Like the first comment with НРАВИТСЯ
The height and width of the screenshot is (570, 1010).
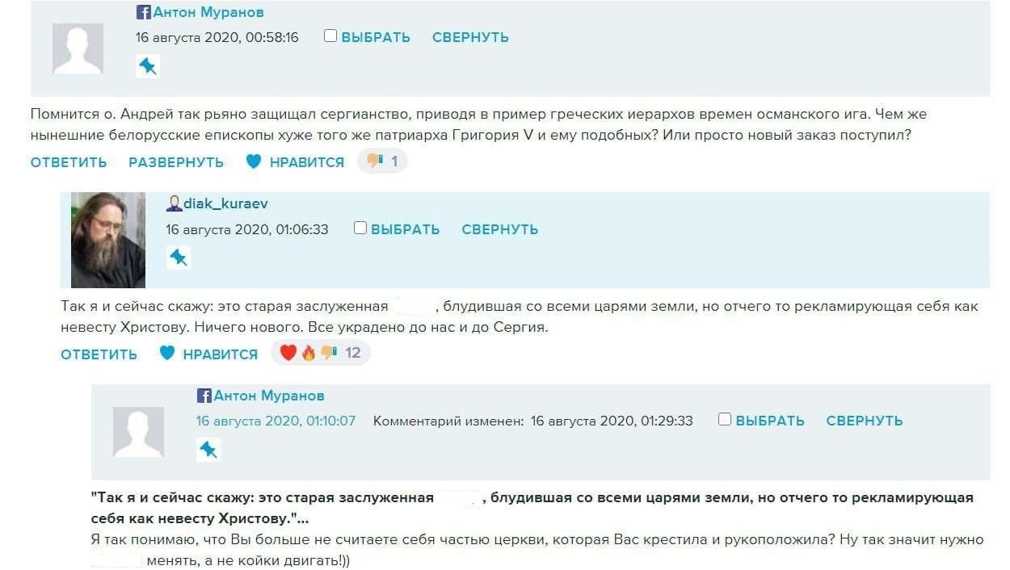[307, 162]
